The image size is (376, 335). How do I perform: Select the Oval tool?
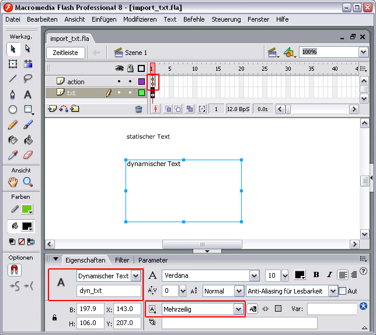pyautogui.click(x=13, y=109)
